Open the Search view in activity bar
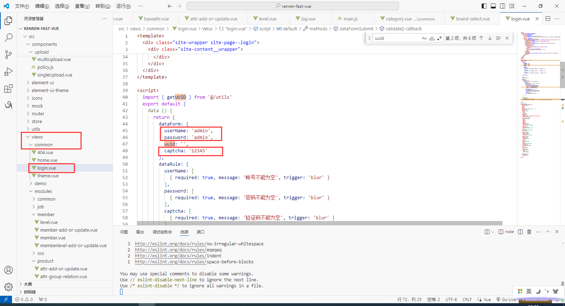 (x=8, y=38)
